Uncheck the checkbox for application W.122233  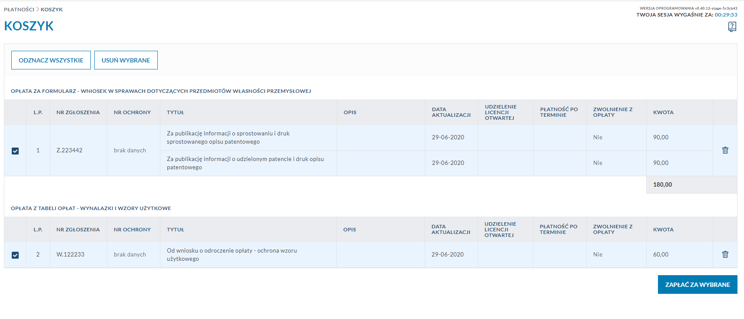tap(15, 255)
